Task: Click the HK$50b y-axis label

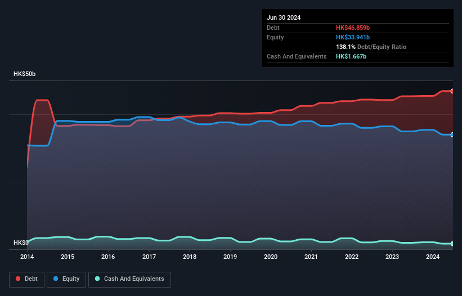Action: coord(24,74)
